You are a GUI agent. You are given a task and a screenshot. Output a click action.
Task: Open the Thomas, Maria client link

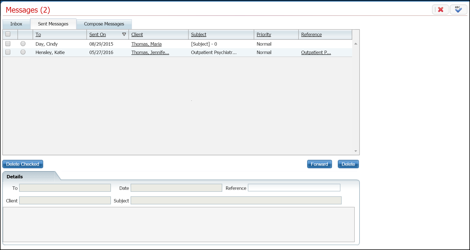[146, 44]
